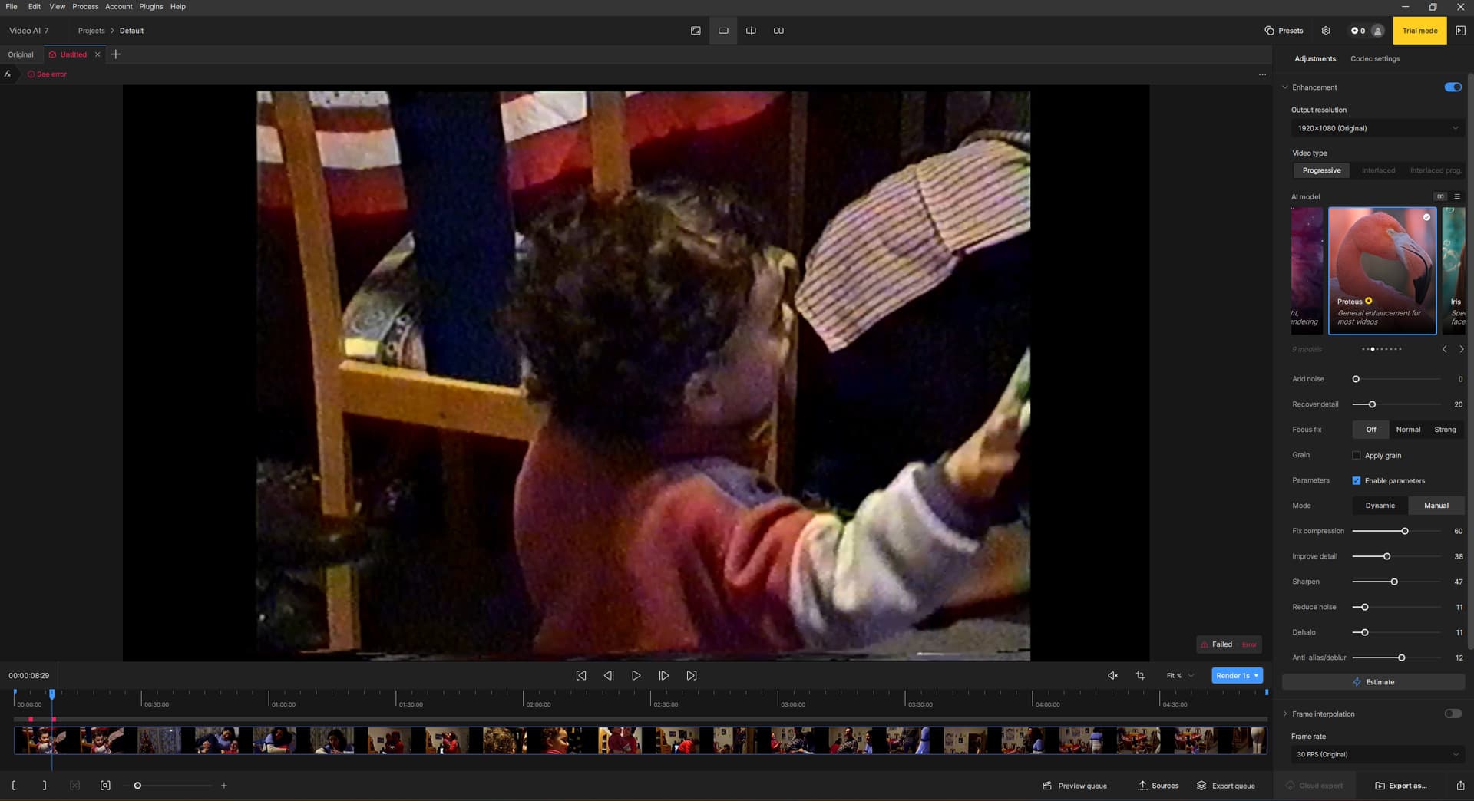Image resolution: width=1474 pixels, height=801 pixels.
Task: Open the Frame rate dropdown
Action: pyautogui.click(x=1378, y=754)
